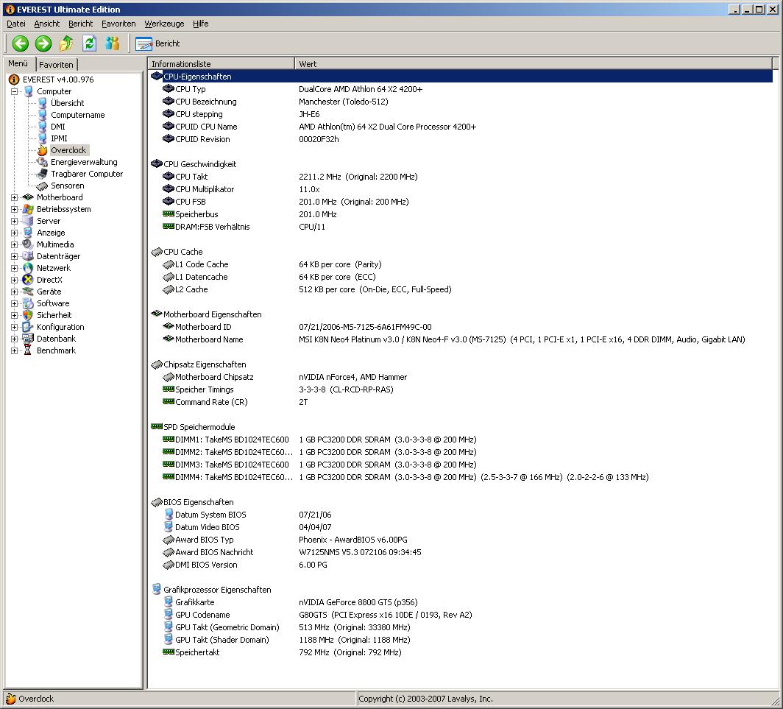Click the EVEREST v4.00.976 info icon
The height and width of the screenshot is (709, 783).
(14, 80)
